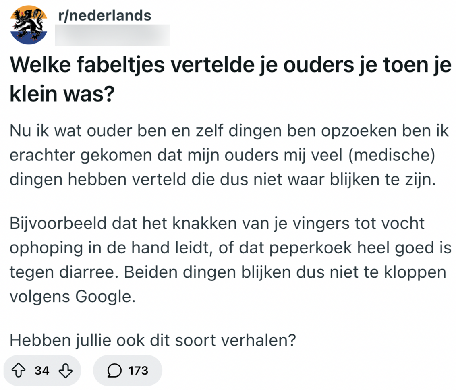
Task: Click the r/nederlands subreddit avatar
Action: tap(28, 23)
